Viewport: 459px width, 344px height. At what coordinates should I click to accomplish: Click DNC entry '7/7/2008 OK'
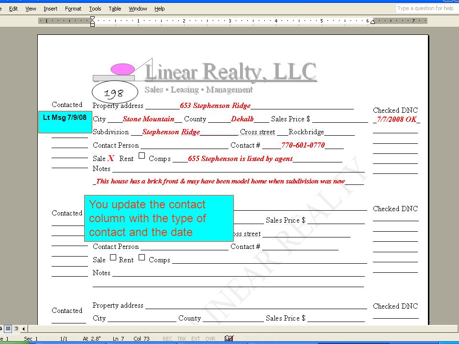pos(397,119)
